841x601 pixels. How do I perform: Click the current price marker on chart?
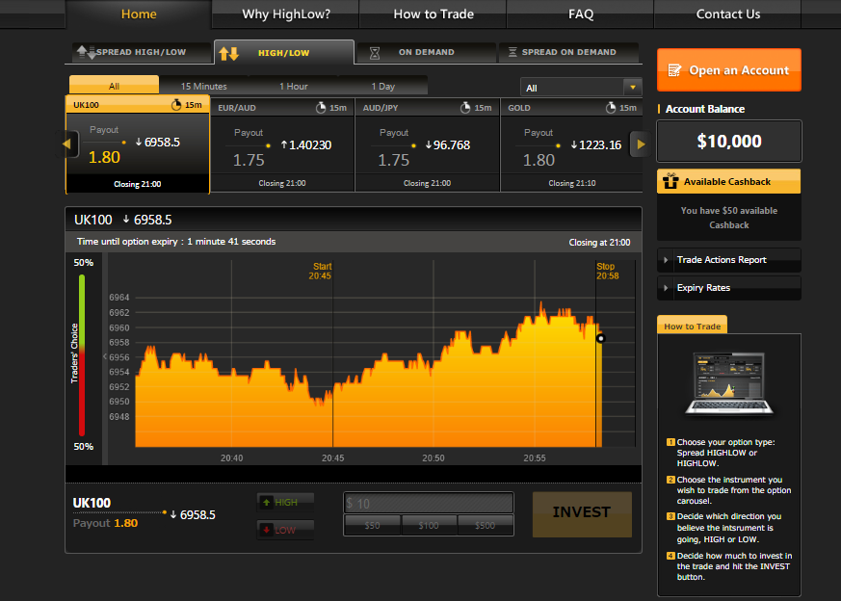tap(601, 338)
